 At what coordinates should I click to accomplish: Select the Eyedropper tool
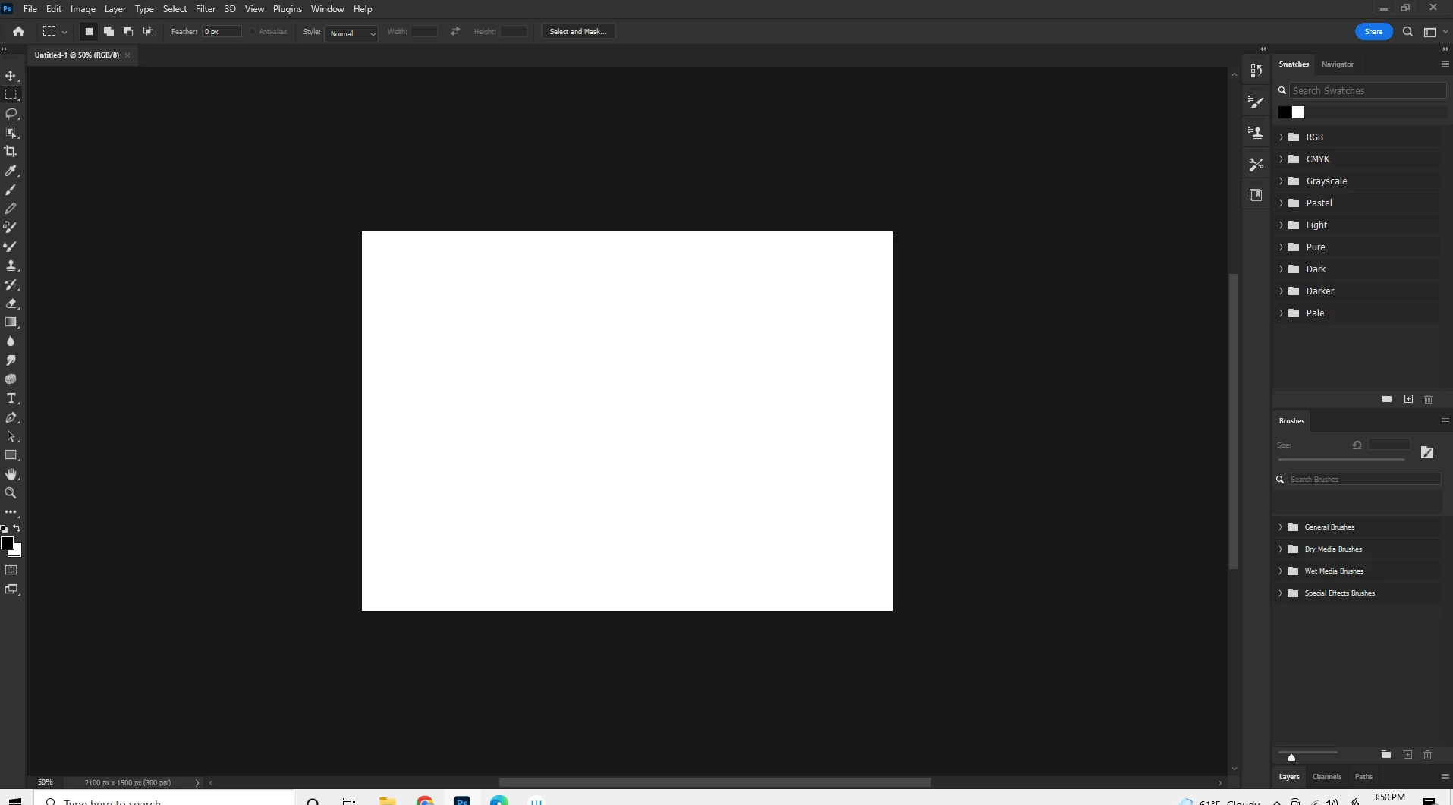[11, 171]
